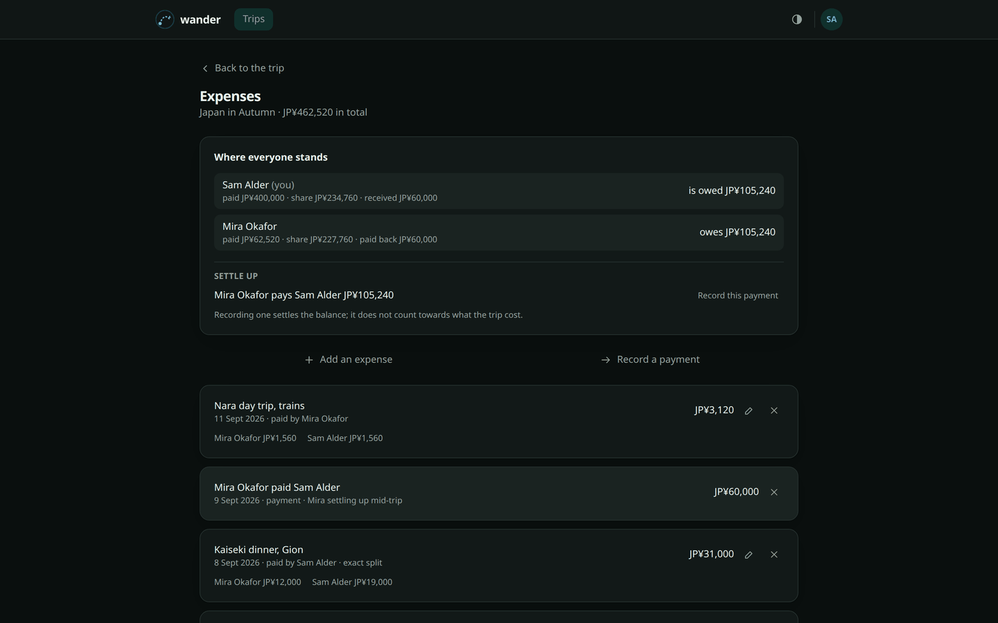
Task: Click '9 Sept 2026 · payment' details line
Action: pos(308,500)
